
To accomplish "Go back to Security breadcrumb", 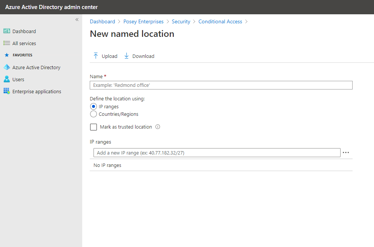I will pyautogui.click(x=181, y=21).
